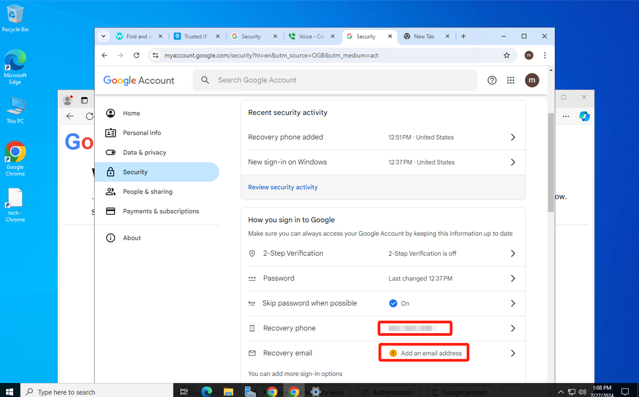The height and width of the screenshot is (397, 639).
Task: Open the Password row, last changed 12:37 PM
Action: point(383,279)
